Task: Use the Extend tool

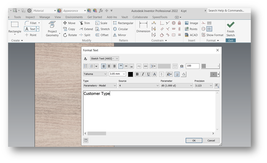Action: (x=86, y=29)
